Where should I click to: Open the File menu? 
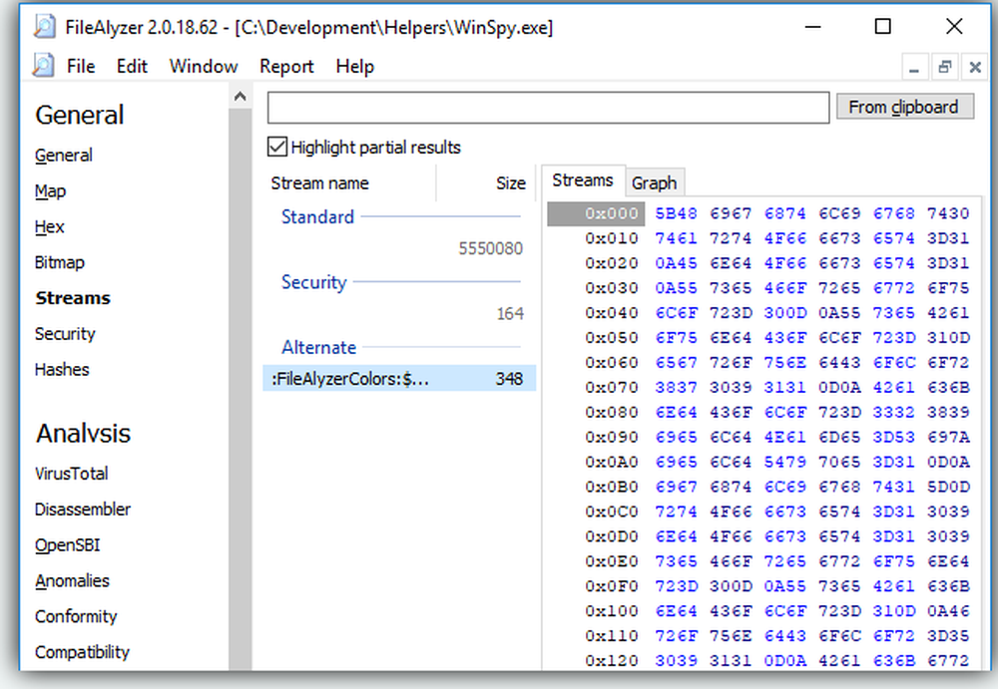click(81, 66)
